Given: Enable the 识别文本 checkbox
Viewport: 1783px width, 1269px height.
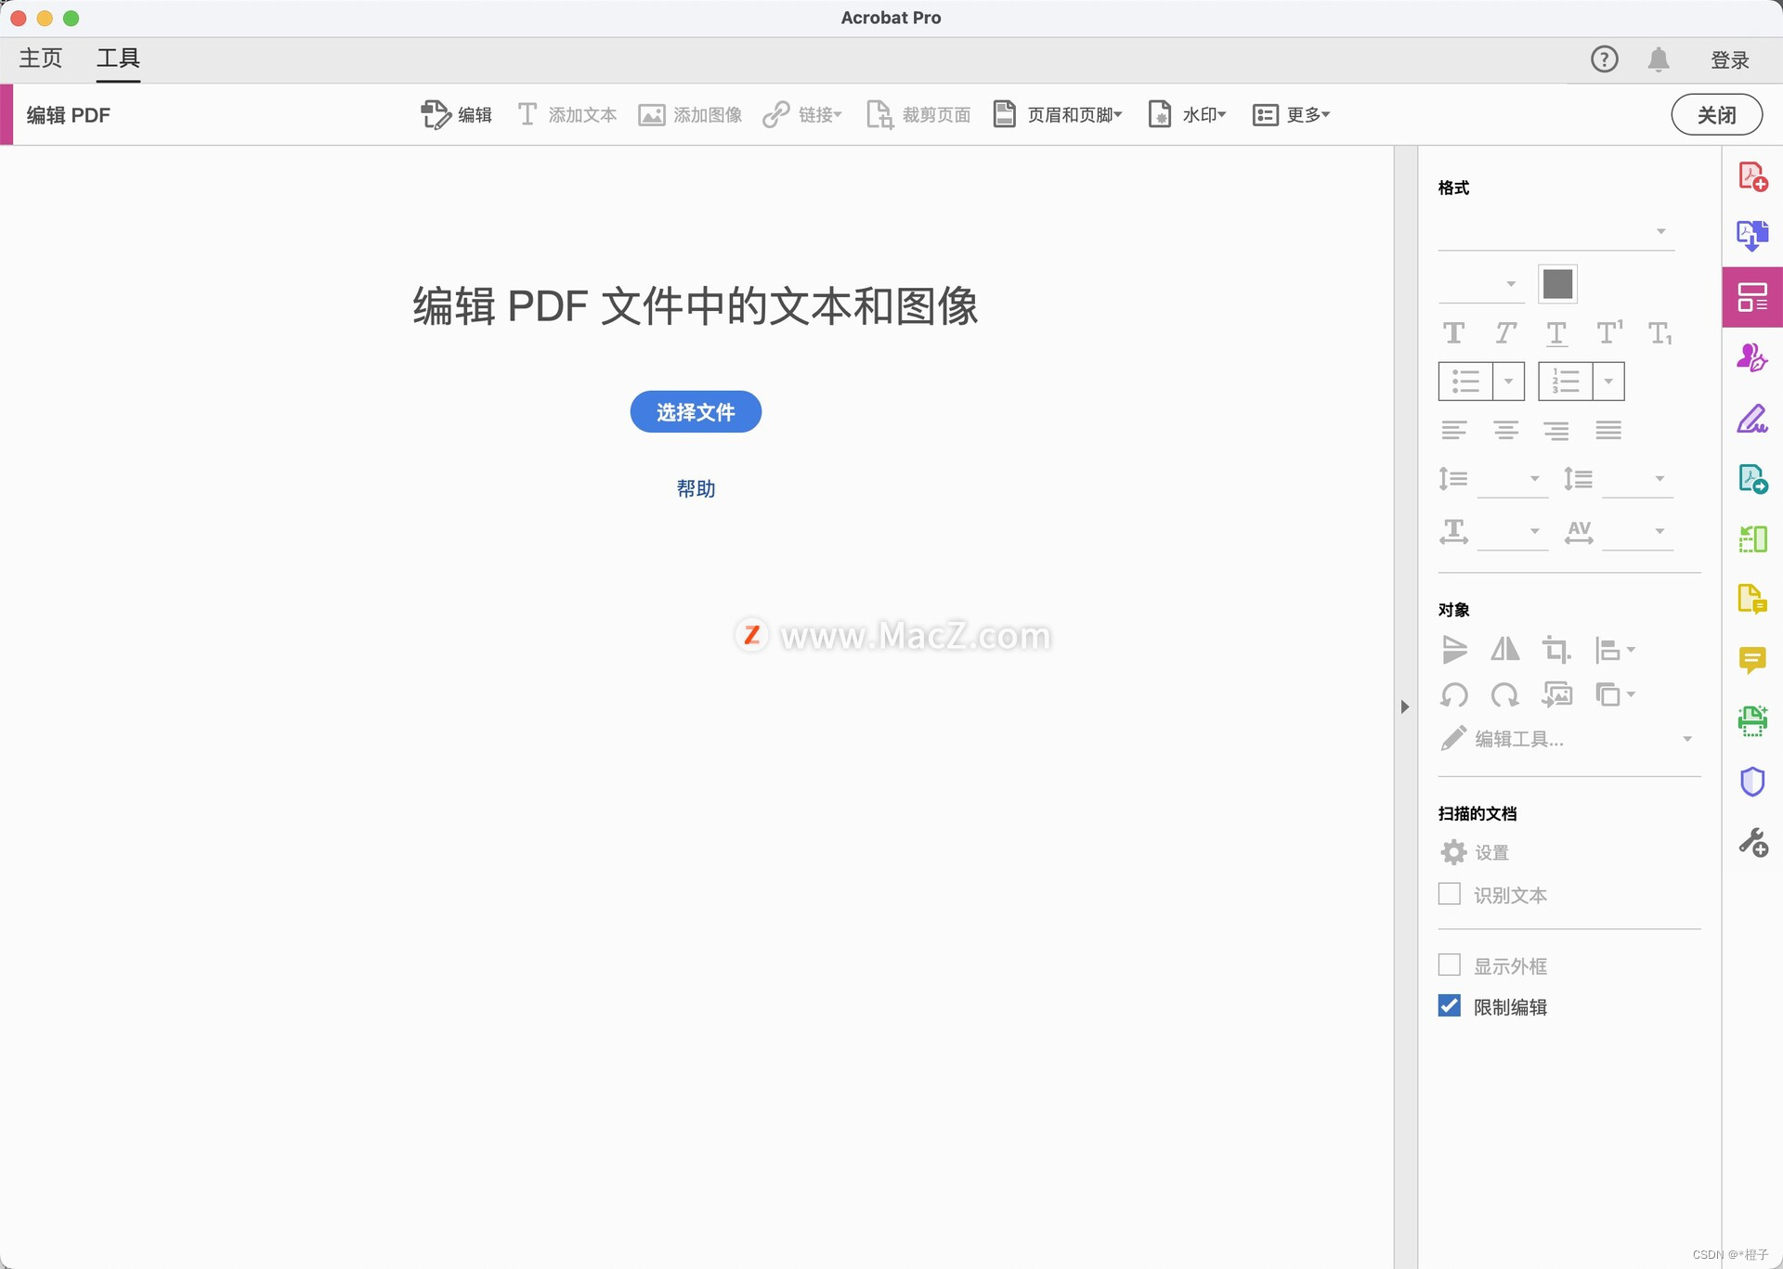Looking at the screenshot, I should (x=1450, y=894).
